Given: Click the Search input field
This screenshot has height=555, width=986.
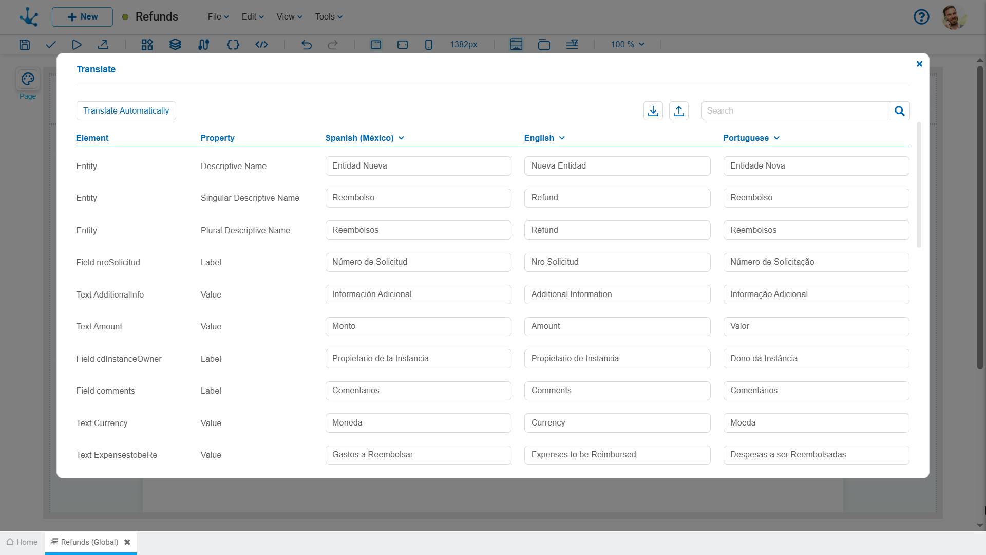Looking at the screenshot, I should click(795, 111).
